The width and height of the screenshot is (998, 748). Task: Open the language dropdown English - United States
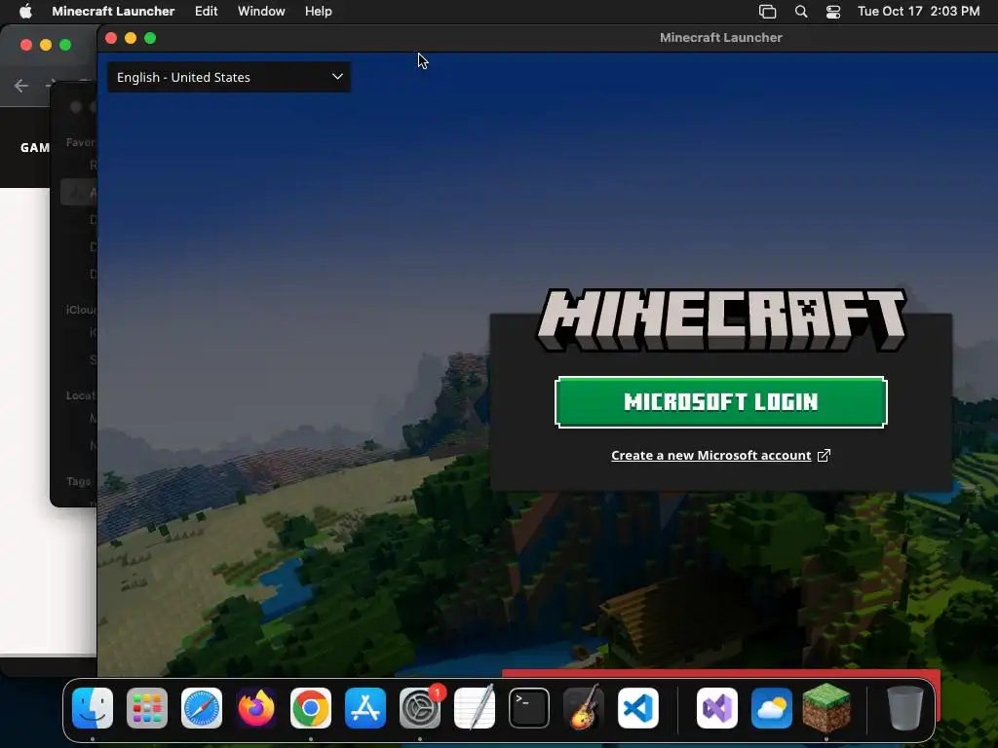pyautogui.click(x=229, y=77)
